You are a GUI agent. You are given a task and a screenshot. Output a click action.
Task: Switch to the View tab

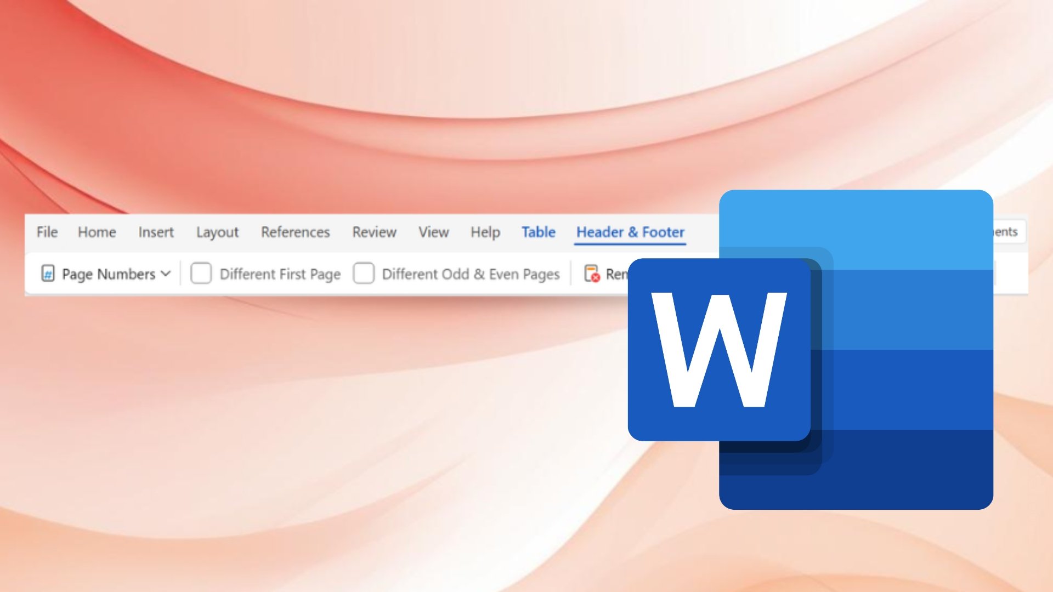pyautogui.click(x=433, y=232)
